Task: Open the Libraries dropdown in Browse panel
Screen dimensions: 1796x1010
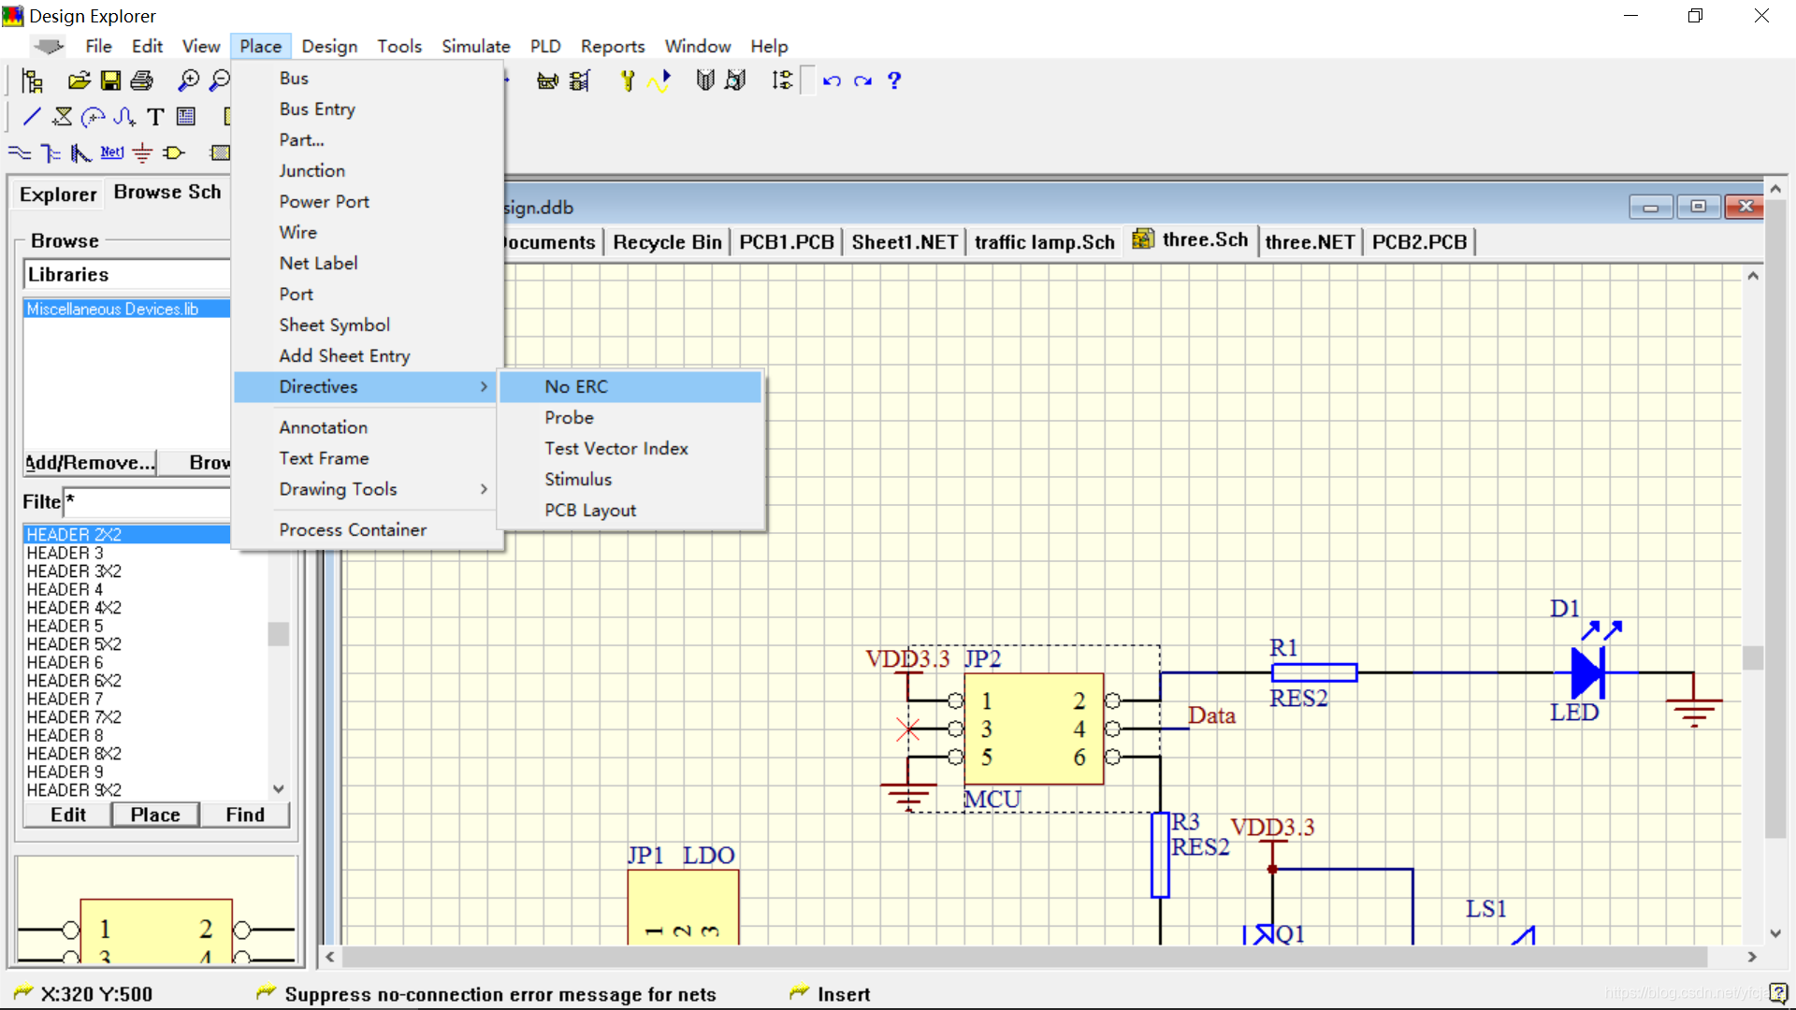Action: 126,274
